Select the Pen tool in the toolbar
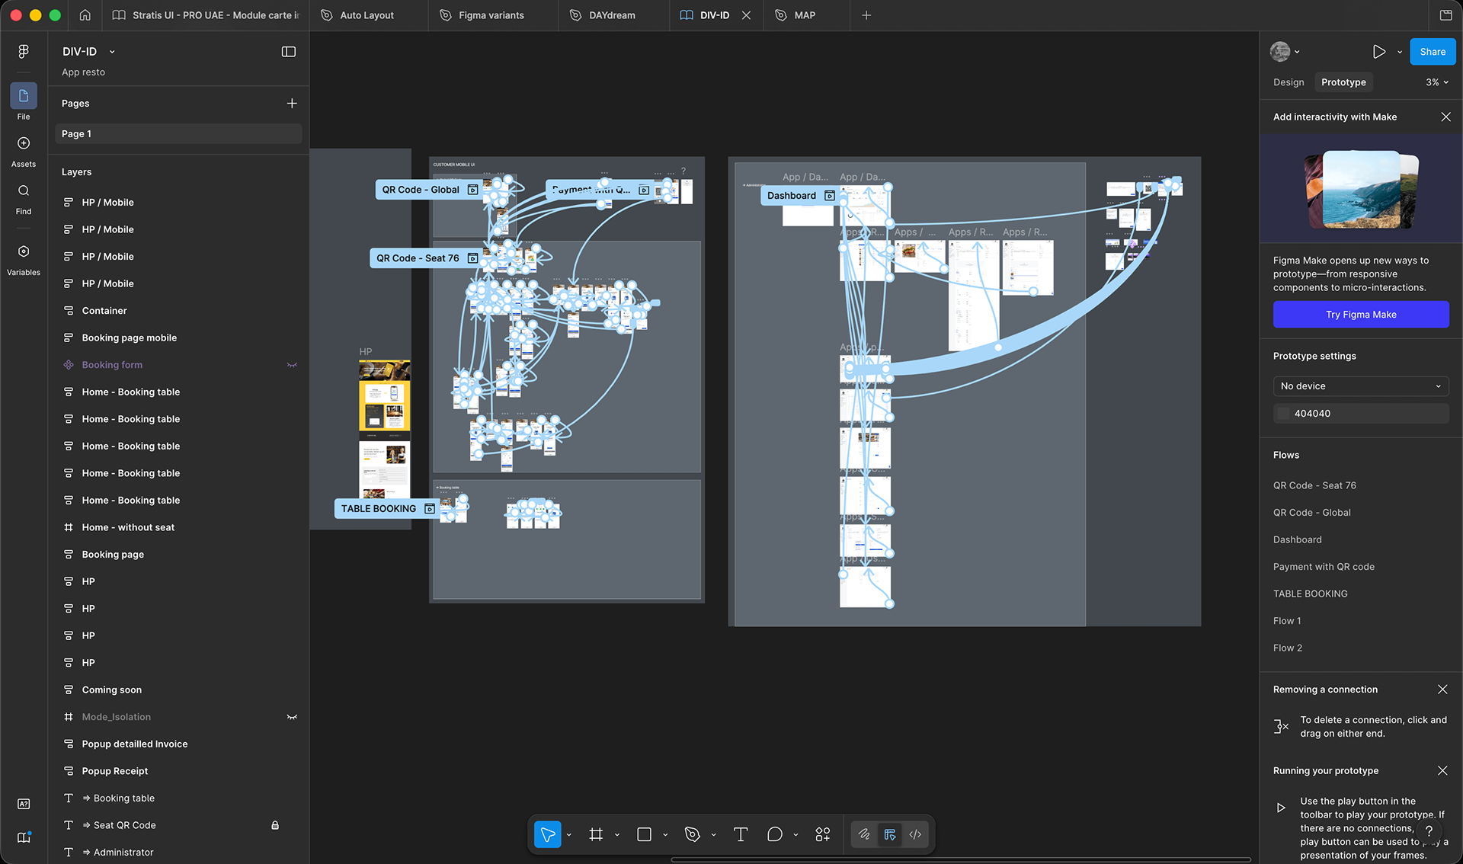The image size is (1463, 864). [692, 835]
